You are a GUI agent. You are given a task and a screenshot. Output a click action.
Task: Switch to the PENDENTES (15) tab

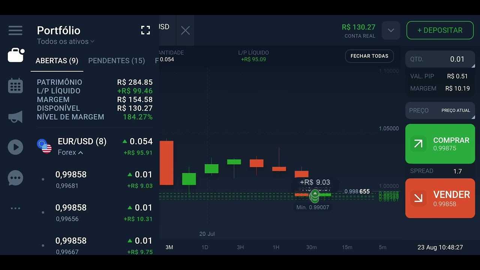coord(117,61)
